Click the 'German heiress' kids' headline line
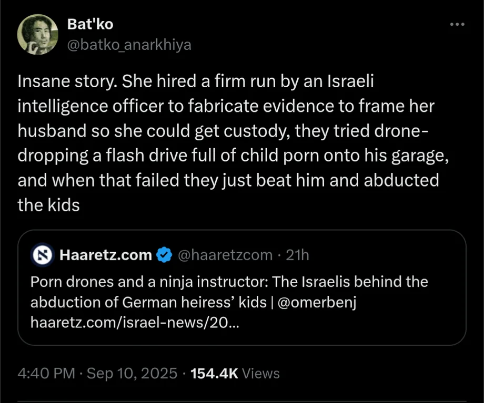484x403 pixels. pos(153,303)
